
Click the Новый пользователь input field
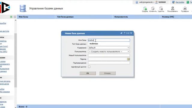pyautogui.click(x=109, y=55)
